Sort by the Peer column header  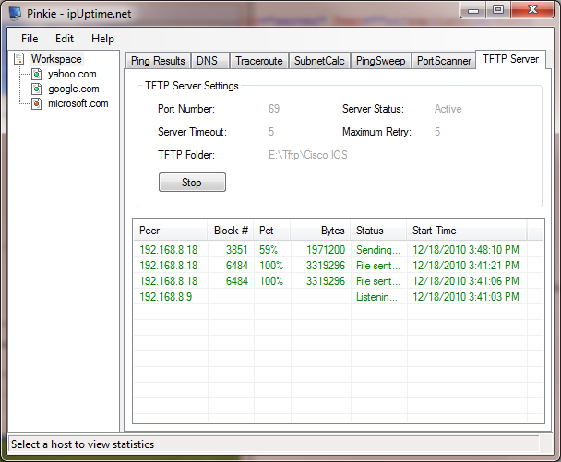[x=171, y=231]
